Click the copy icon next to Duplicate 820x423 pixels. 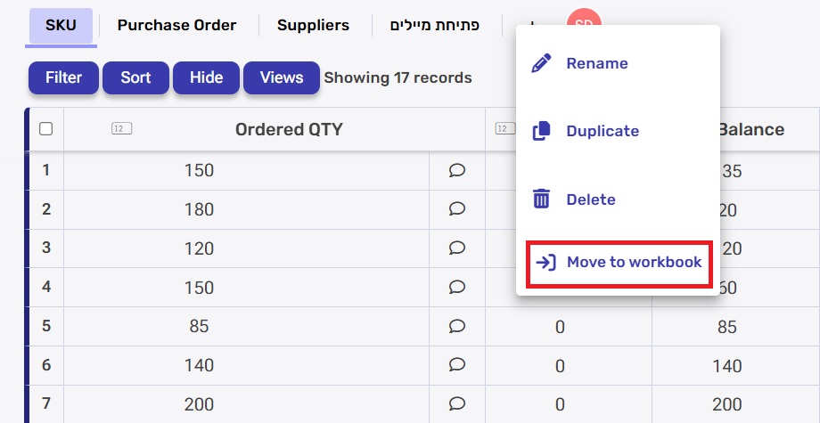click(x=541, y=132)
